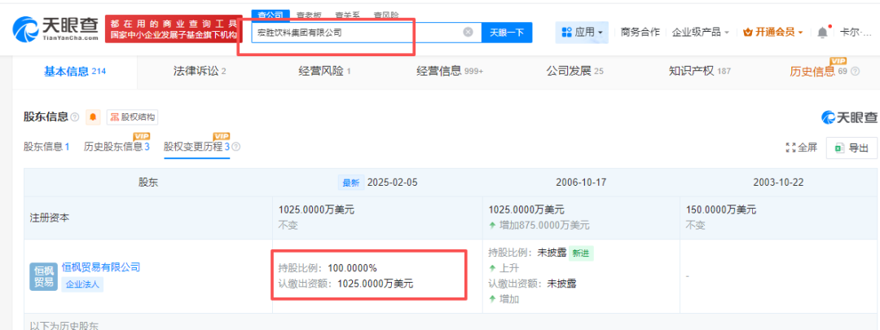Click the 2025-02-05 column header
The height and width of the screenshot is (330, 880).
(392, 183)
